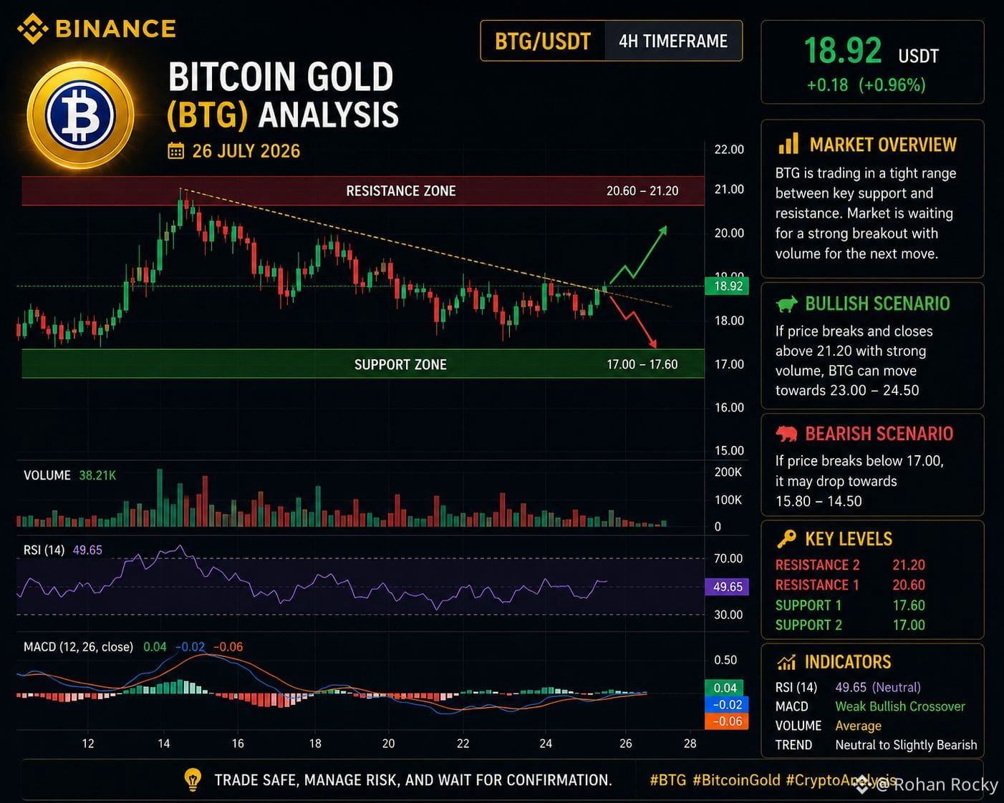Click the MARKET OVERVIEW heading

tap(883, 145)
